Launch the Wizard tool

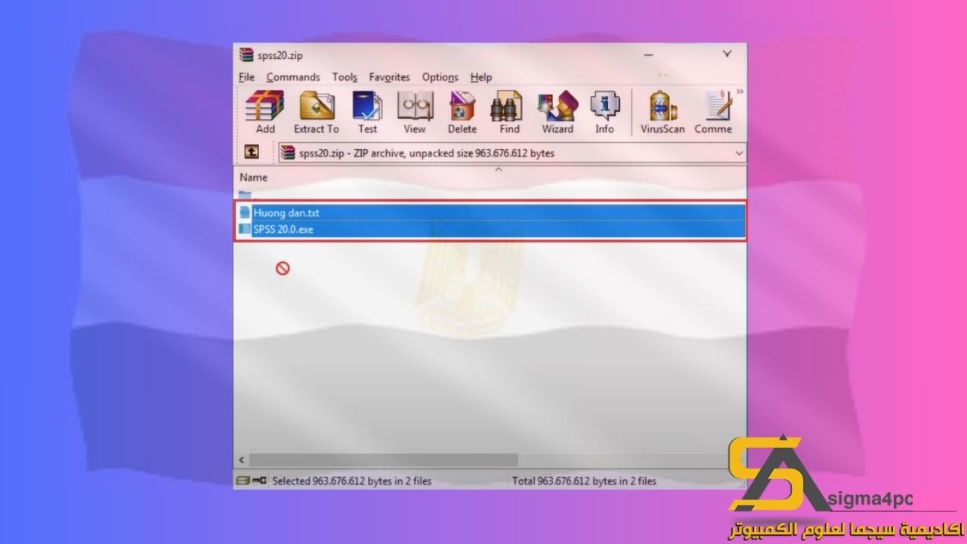(558, 112)
